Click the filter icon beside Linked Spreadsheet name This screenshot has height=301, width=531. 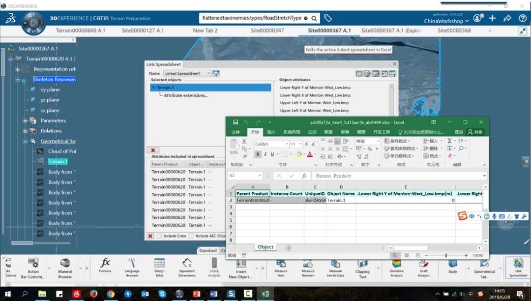tap(216, 73)
